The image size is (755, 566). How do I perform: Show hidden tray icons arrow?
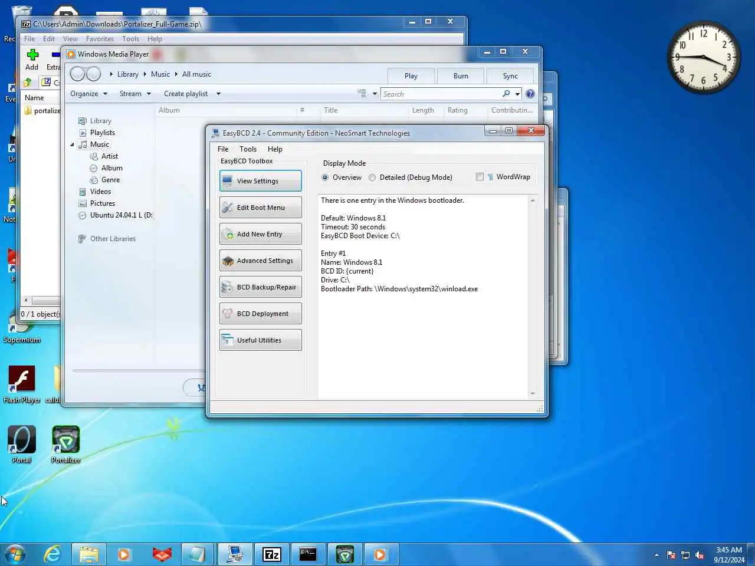656,555
